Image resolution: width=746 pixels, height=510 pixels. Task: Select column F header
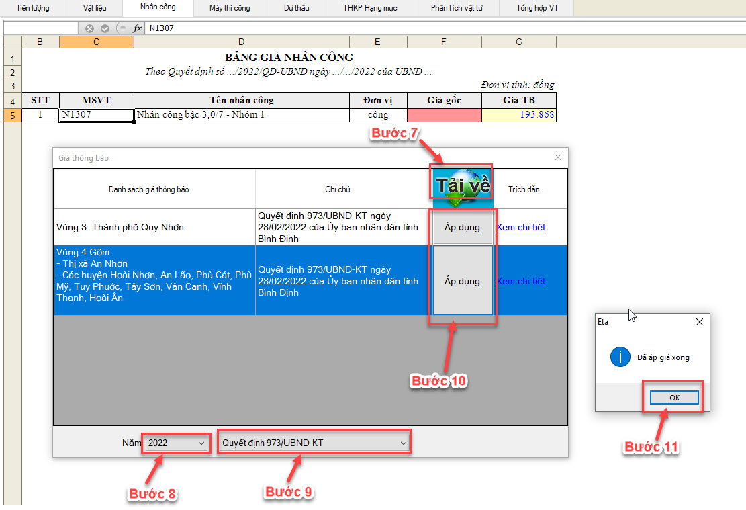pos(445,42)
